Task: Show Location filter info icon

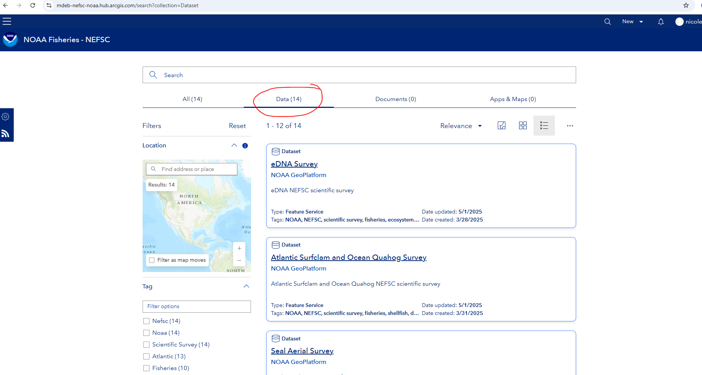Action: (245, 146)
